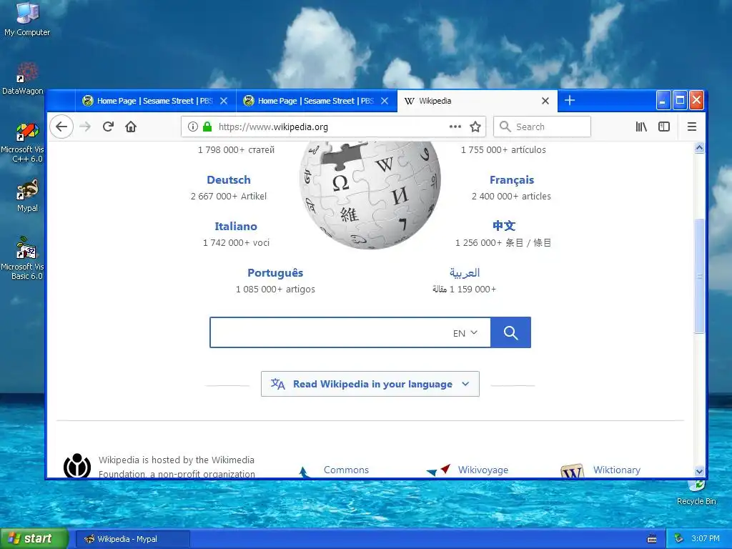
Task: Click the vertical scrollbar thumb
Action: tap(699, 275)
